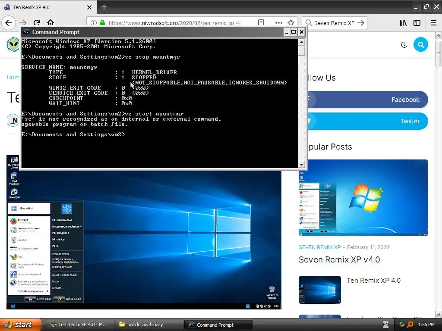Click the page scrollbar up arrow
The width and height of the screenshot is (442, 331).
(438, 35)
